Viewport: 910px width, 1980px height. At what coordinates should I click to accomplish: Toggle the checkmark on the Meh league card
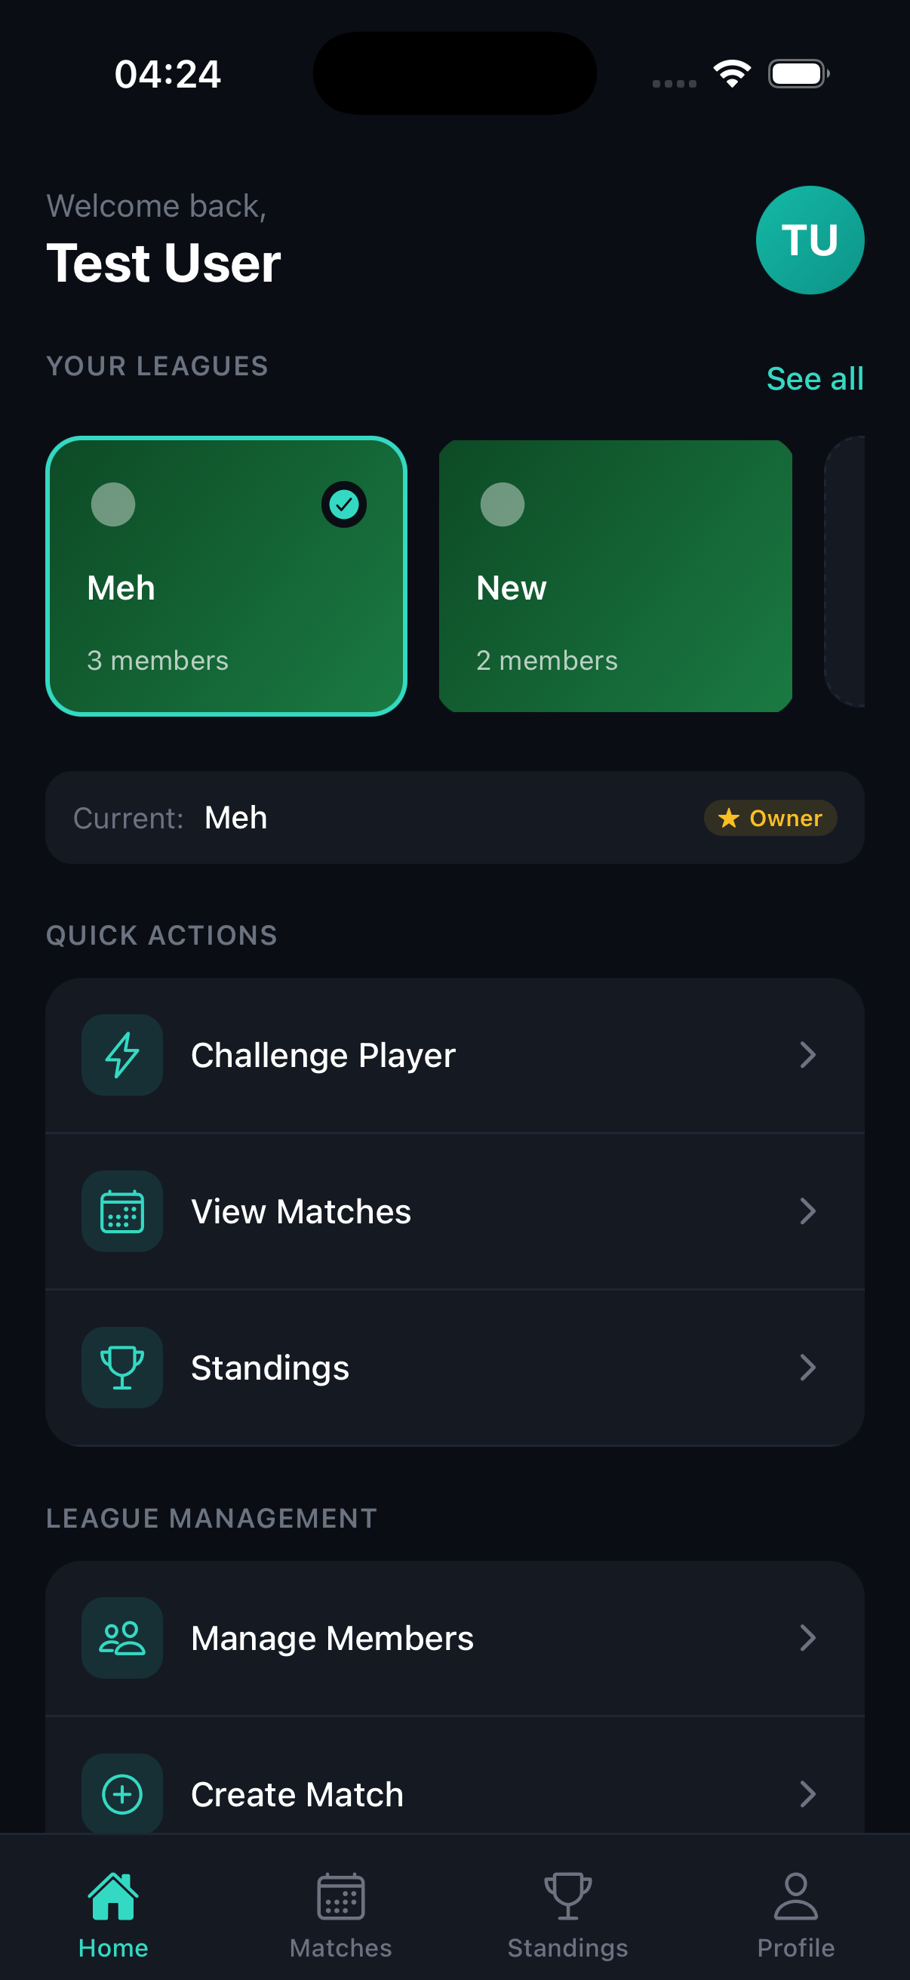tap(343, 504)
